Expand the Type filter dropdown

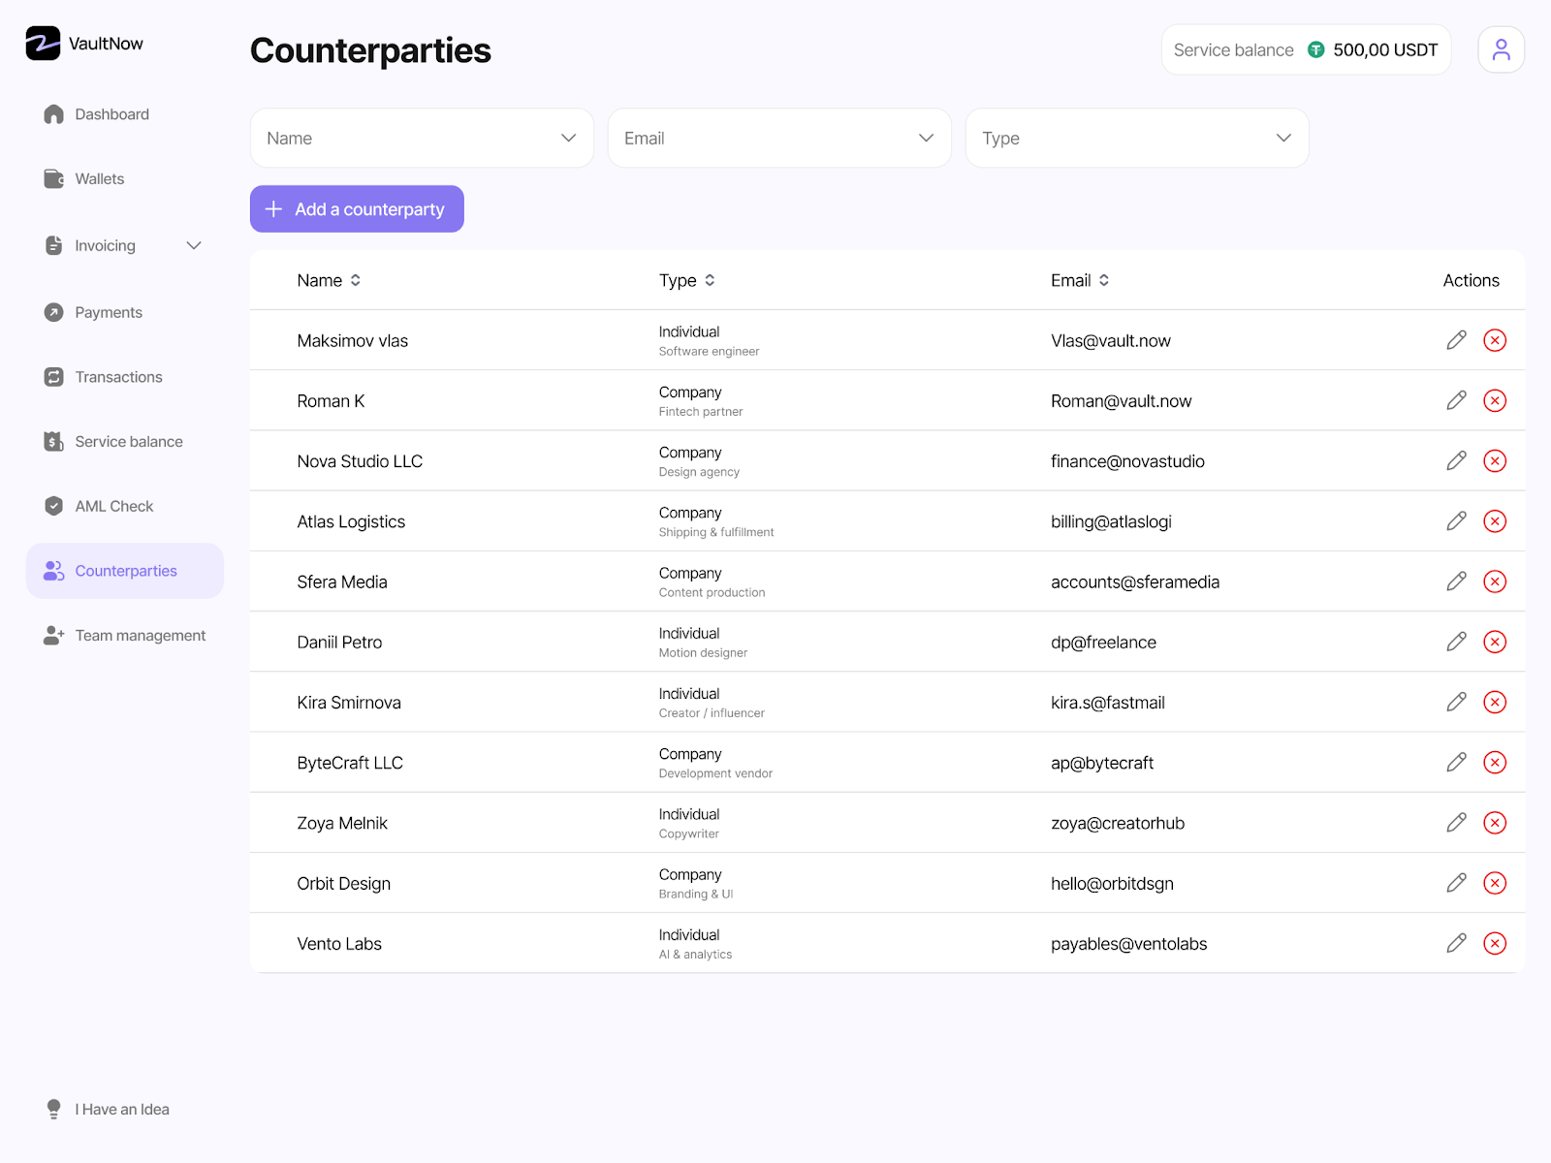coord(1136,139)
